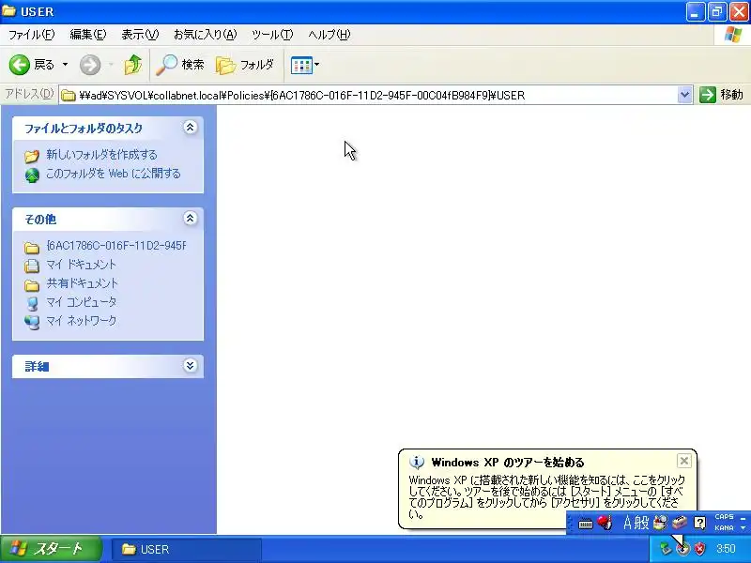The height and width of the screenshot is (563, 751).
Task: Open the 編集(E) menu
Action: tap(87, 35)
